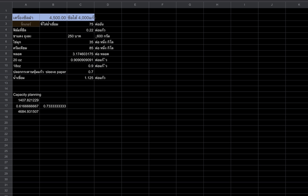
Task: Select column I header
Action: (244, 5)
